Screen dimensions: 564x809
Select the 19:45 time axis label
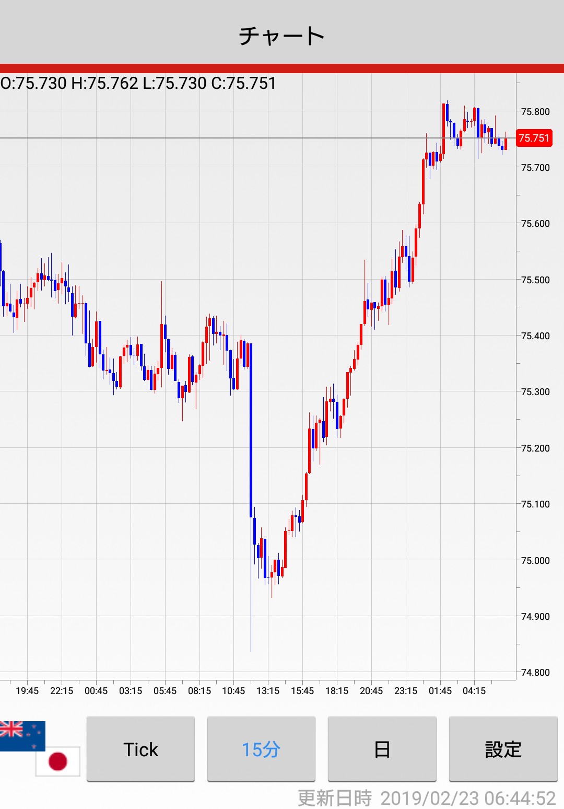coord(27,691)
